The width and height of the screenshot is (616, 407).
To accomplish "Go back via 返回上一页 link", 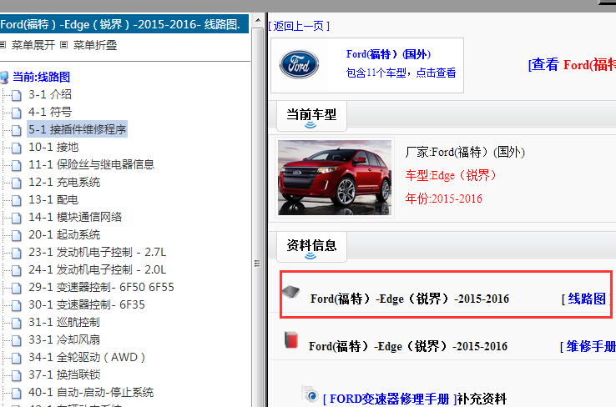I will point(299,27).
